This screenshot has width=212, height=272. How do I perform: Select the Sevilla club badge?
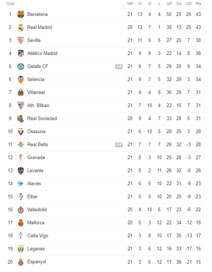21,41
